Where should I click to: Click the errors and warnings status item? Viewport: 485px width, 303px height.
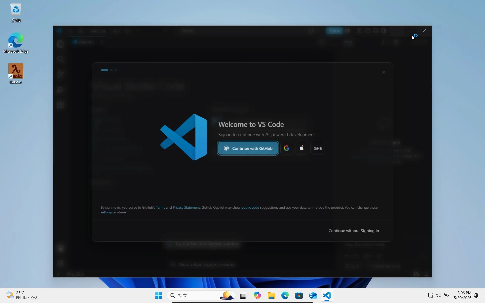(x=75, y=274)
